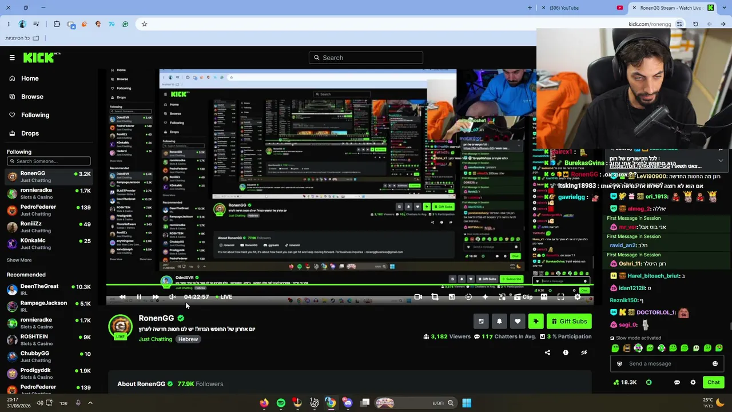Screen dimensions: 732x412
Task: Open the stream stats chart icon in player
Action: pos(452,297)
